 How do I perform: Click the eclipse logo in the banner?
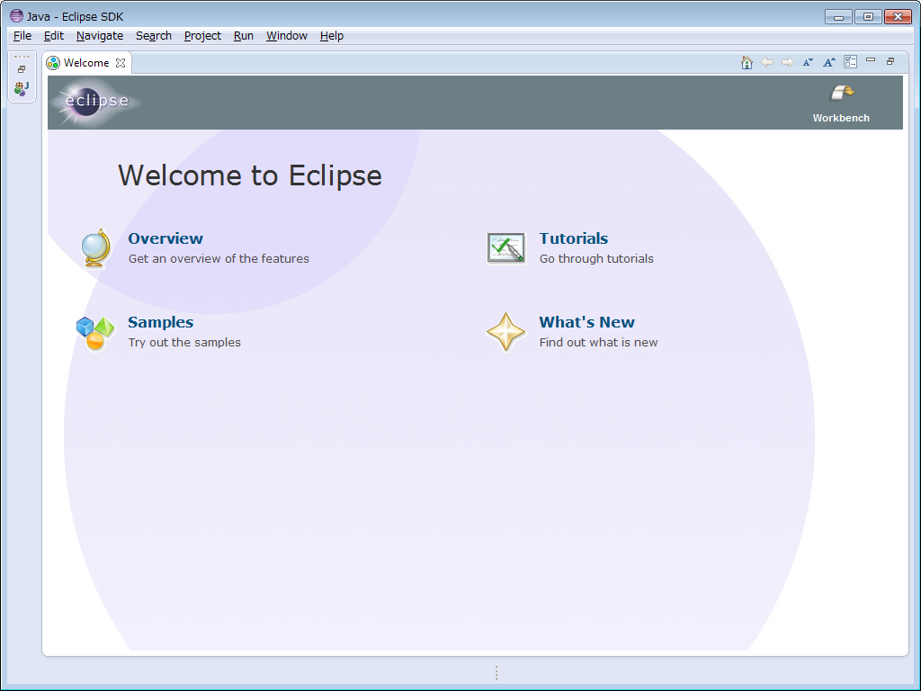[x=97, y=103]
